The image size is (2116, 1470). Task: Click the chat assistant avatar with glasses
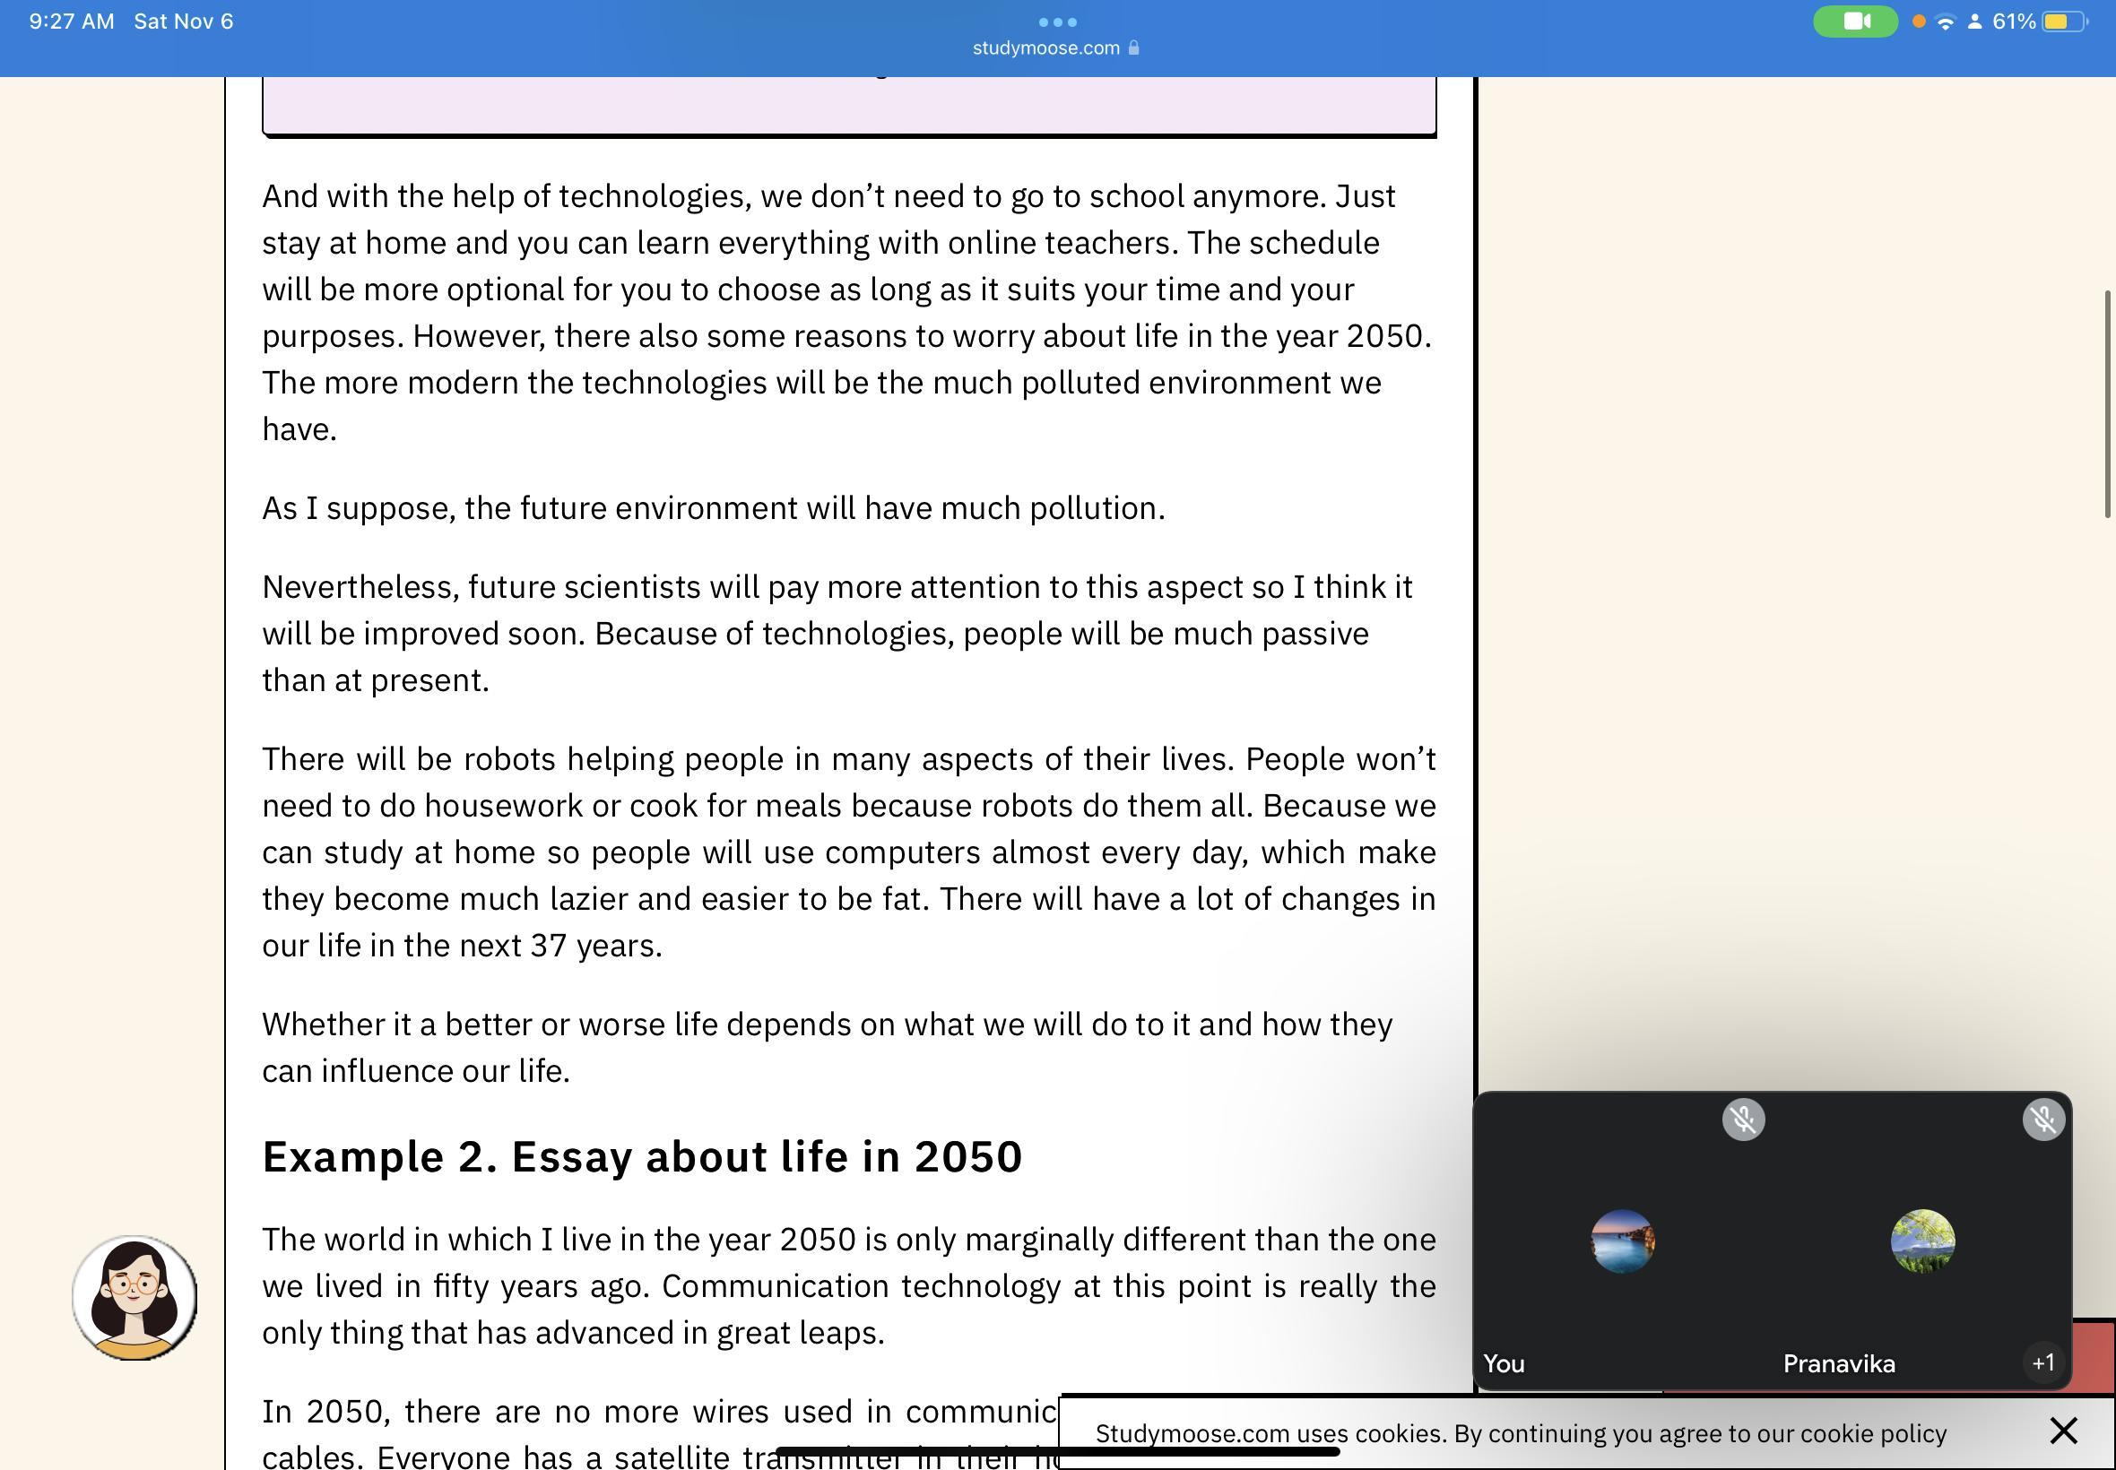(x=134, y=1297)
